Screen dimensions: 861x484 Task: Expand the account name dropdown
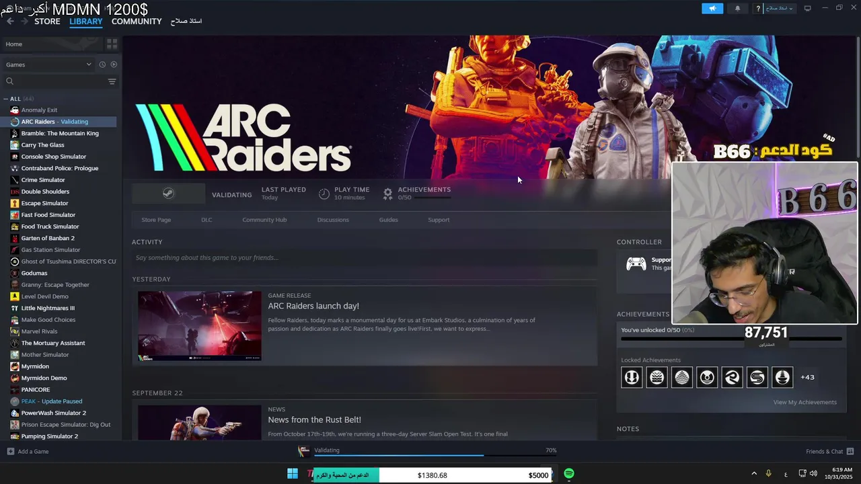pos(780,8)
